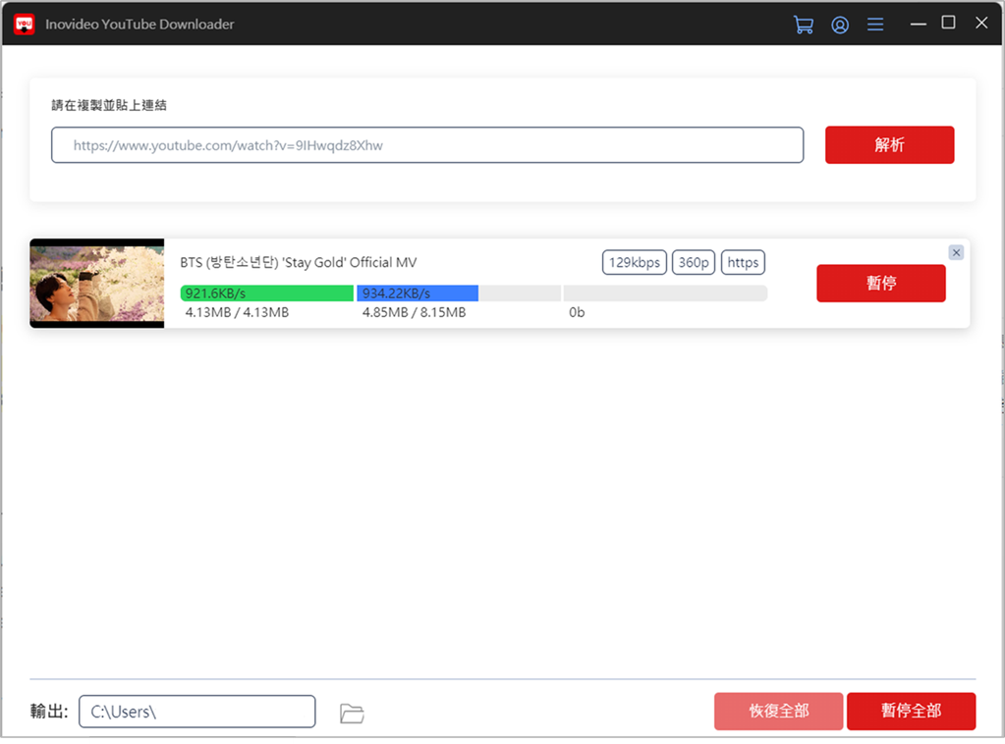Viewport: 1005px width, 744px height.
Task: Click the 4.13MB / 4.13MB size text
Action: pyautogui.click(x=237, y=312)
